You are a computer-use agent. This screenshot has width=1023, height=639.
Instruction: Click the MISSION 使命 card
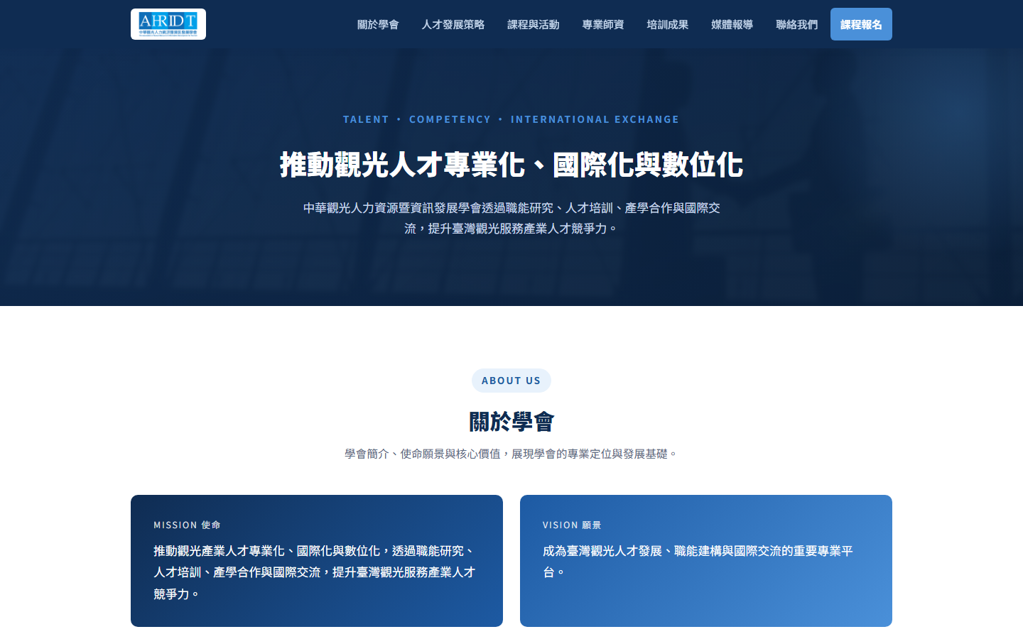(317, 561)
